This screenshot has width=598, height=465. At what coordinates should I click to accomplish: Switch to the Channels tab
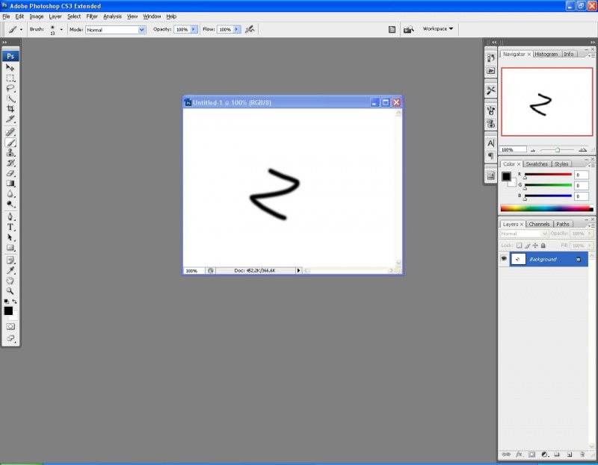point(539,224)
